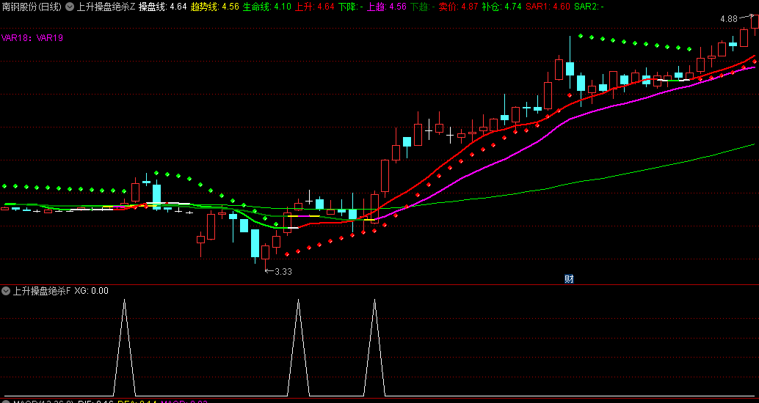Click the XG: 0.00 value
Screen dimensions: 759x403
coord(92,291)
